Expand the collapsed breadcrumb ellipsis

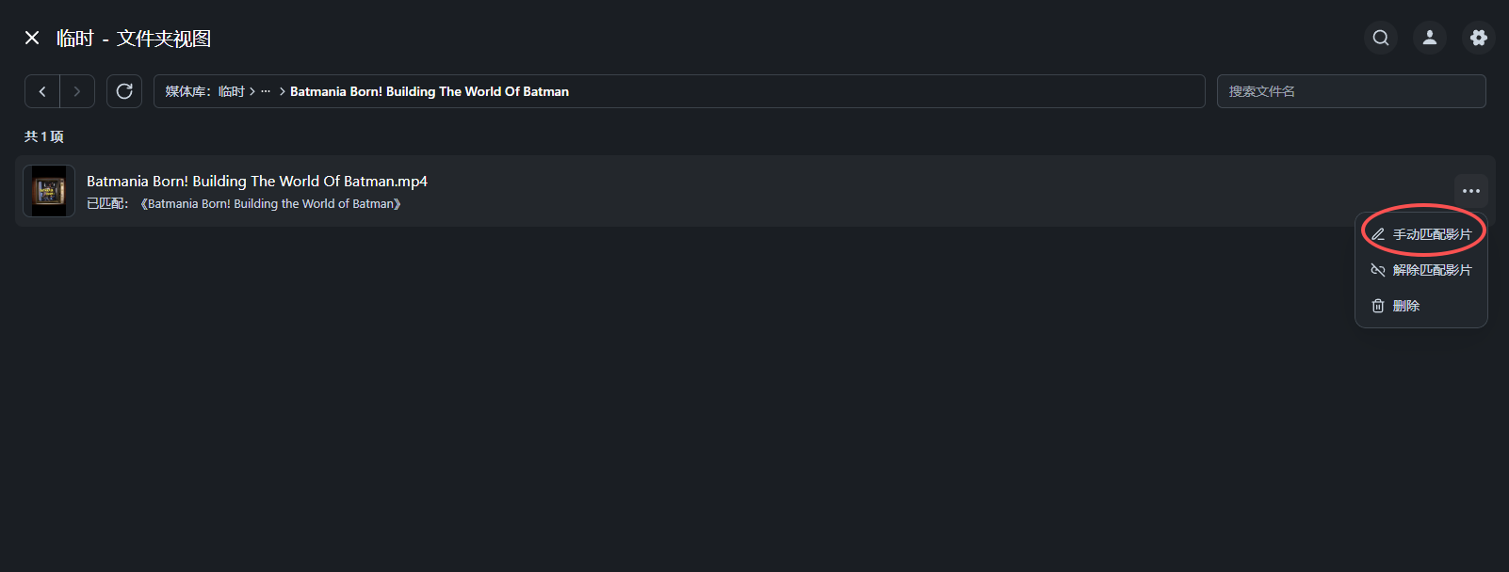[x=266, y=91]
